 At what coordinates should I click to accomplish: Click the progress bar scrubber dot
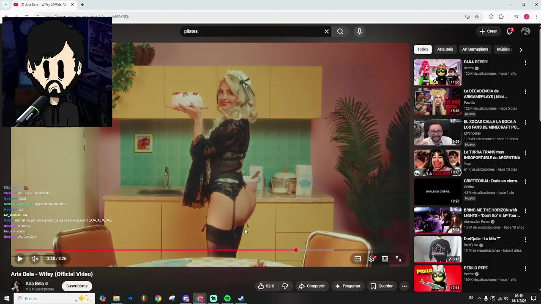pos(296,250)
